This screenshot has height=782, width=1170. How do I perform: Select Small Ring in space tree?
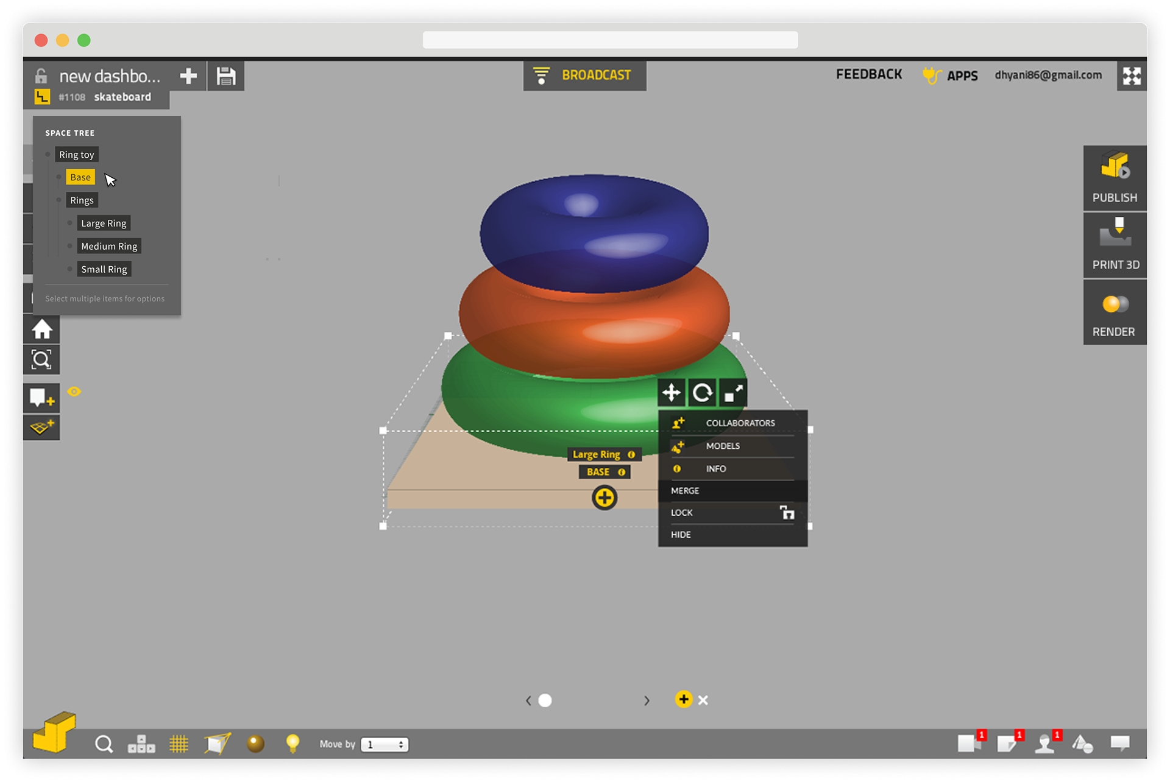click(104, 269)
